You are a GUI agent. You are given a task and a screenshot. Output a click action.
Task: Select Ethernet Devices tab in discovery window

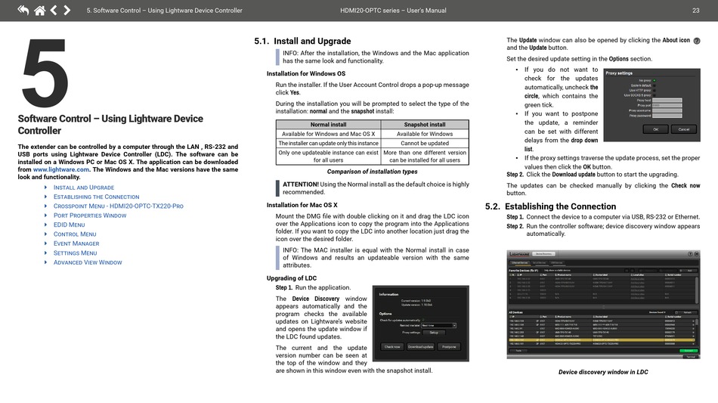[520, 263]
